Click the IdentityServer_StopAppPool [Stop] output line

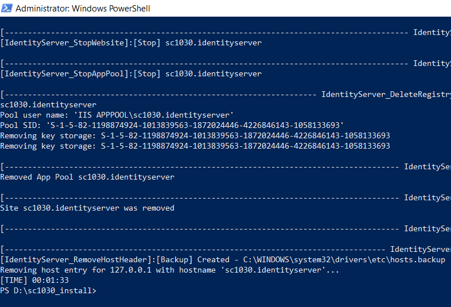click(131, 74)
